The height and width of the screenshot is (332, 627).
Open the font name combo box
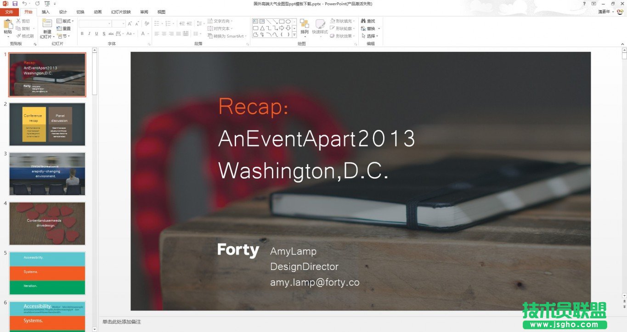click(x=95, y=23)
